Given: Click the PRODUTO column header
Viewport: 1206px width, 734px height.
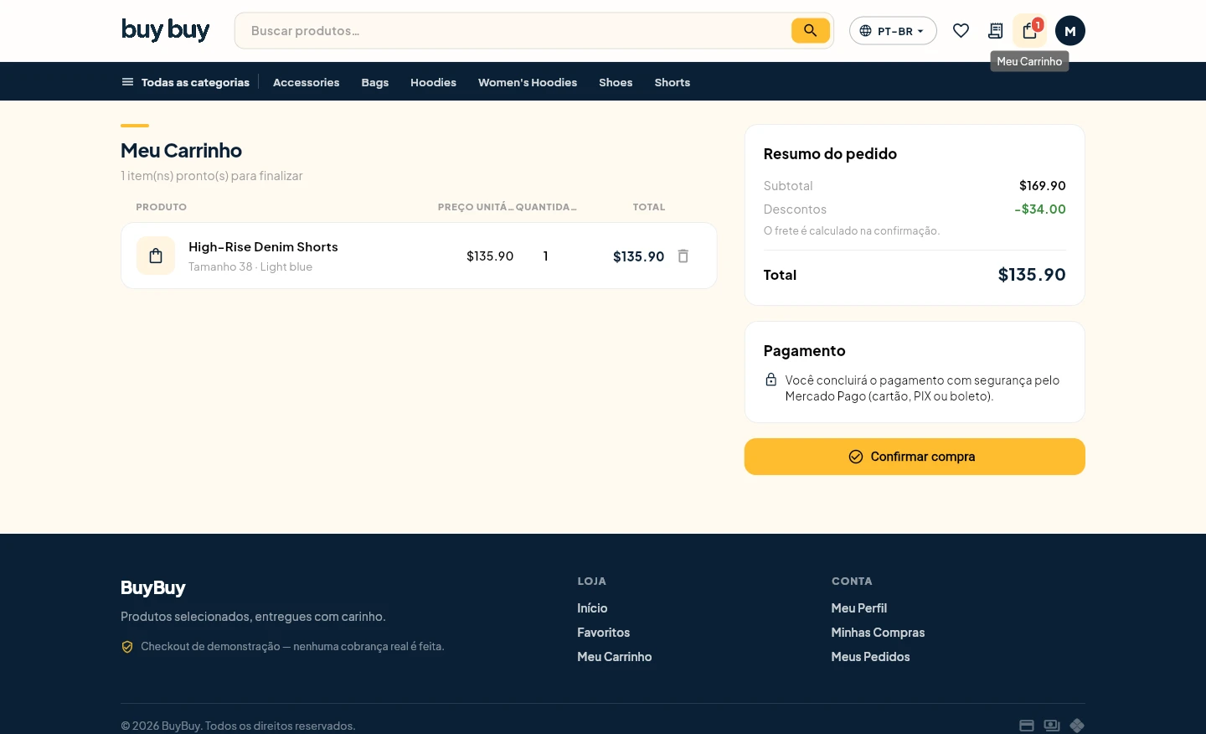Looking at the screenshot, I should 162,207.
